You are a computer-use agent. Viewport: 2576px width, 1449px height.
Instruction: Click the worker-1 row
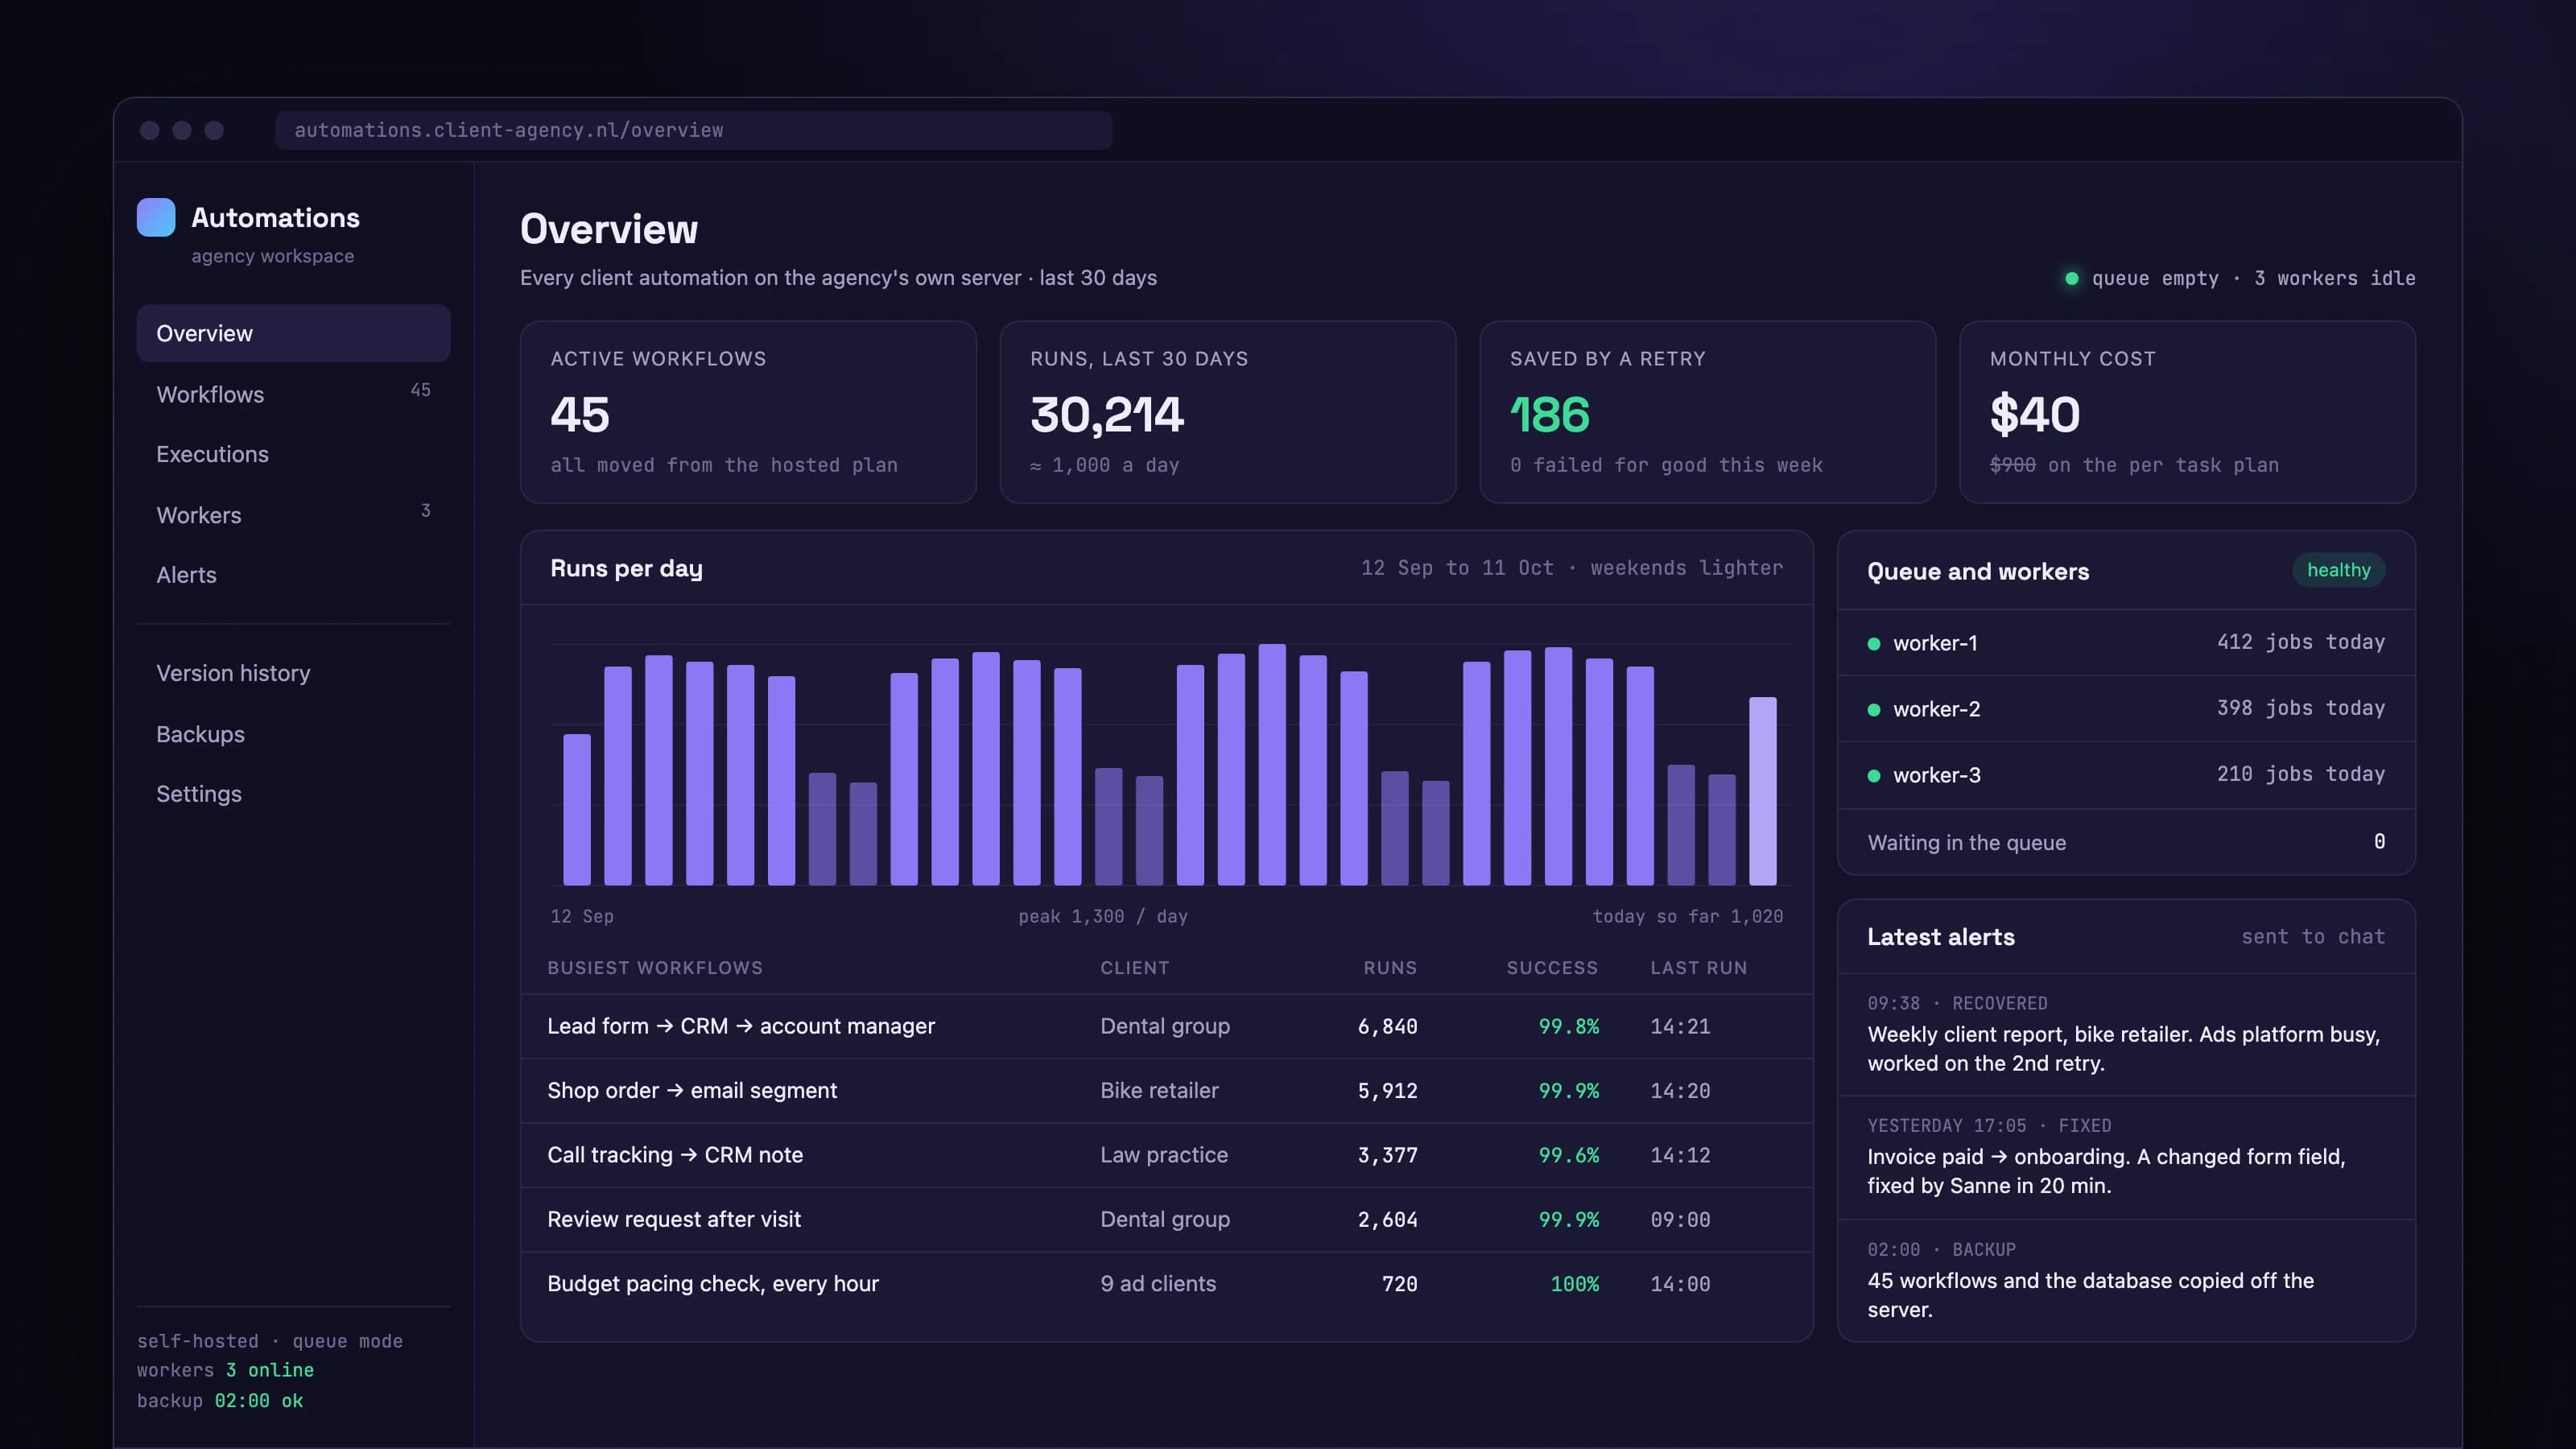(x=2126, y=643)
